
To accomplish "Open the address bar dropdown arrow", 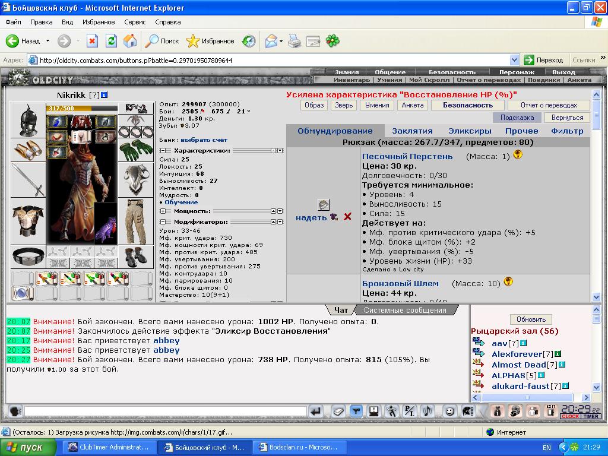I will (514, 60).
